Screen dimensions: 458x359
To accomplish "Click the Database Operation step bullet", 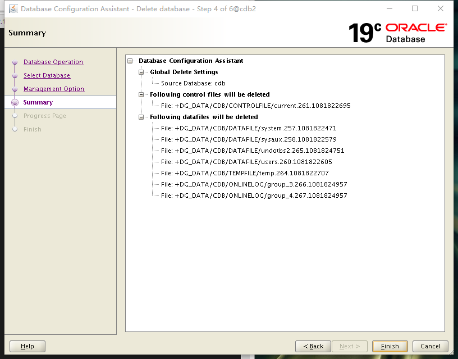I will pyautogui.click(x=15, y=62).
